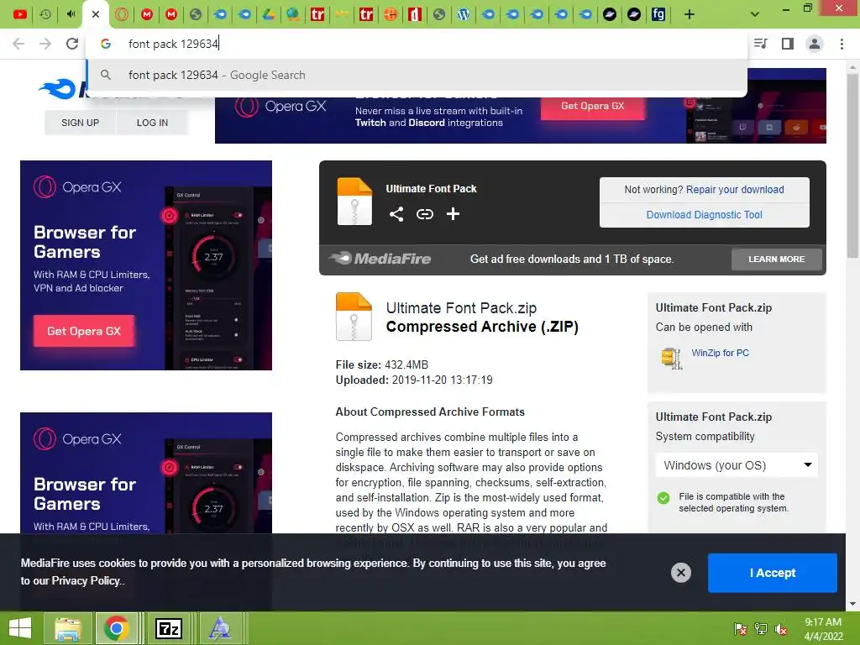Image resolution: width=860 pixels, height=645 pixels.
Task: Open 7-Zip from the taskbar
Action: click(x=168, y=628)
